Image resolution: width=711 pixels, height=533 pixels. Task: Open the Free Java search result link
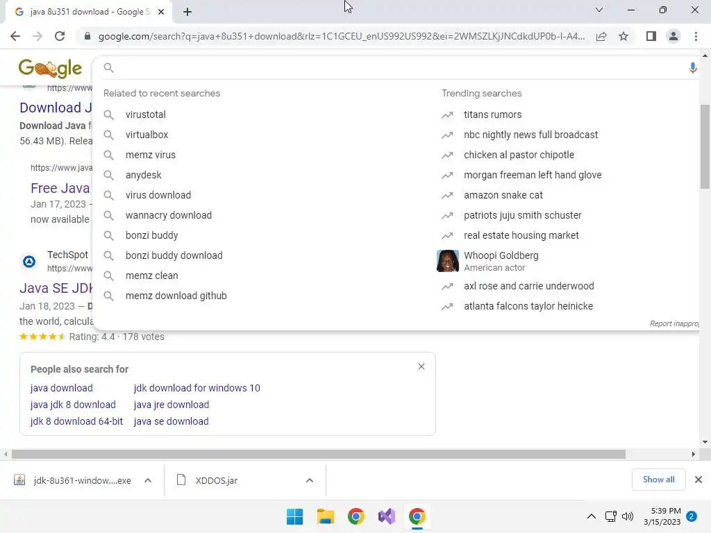click(x=60, y=188)
